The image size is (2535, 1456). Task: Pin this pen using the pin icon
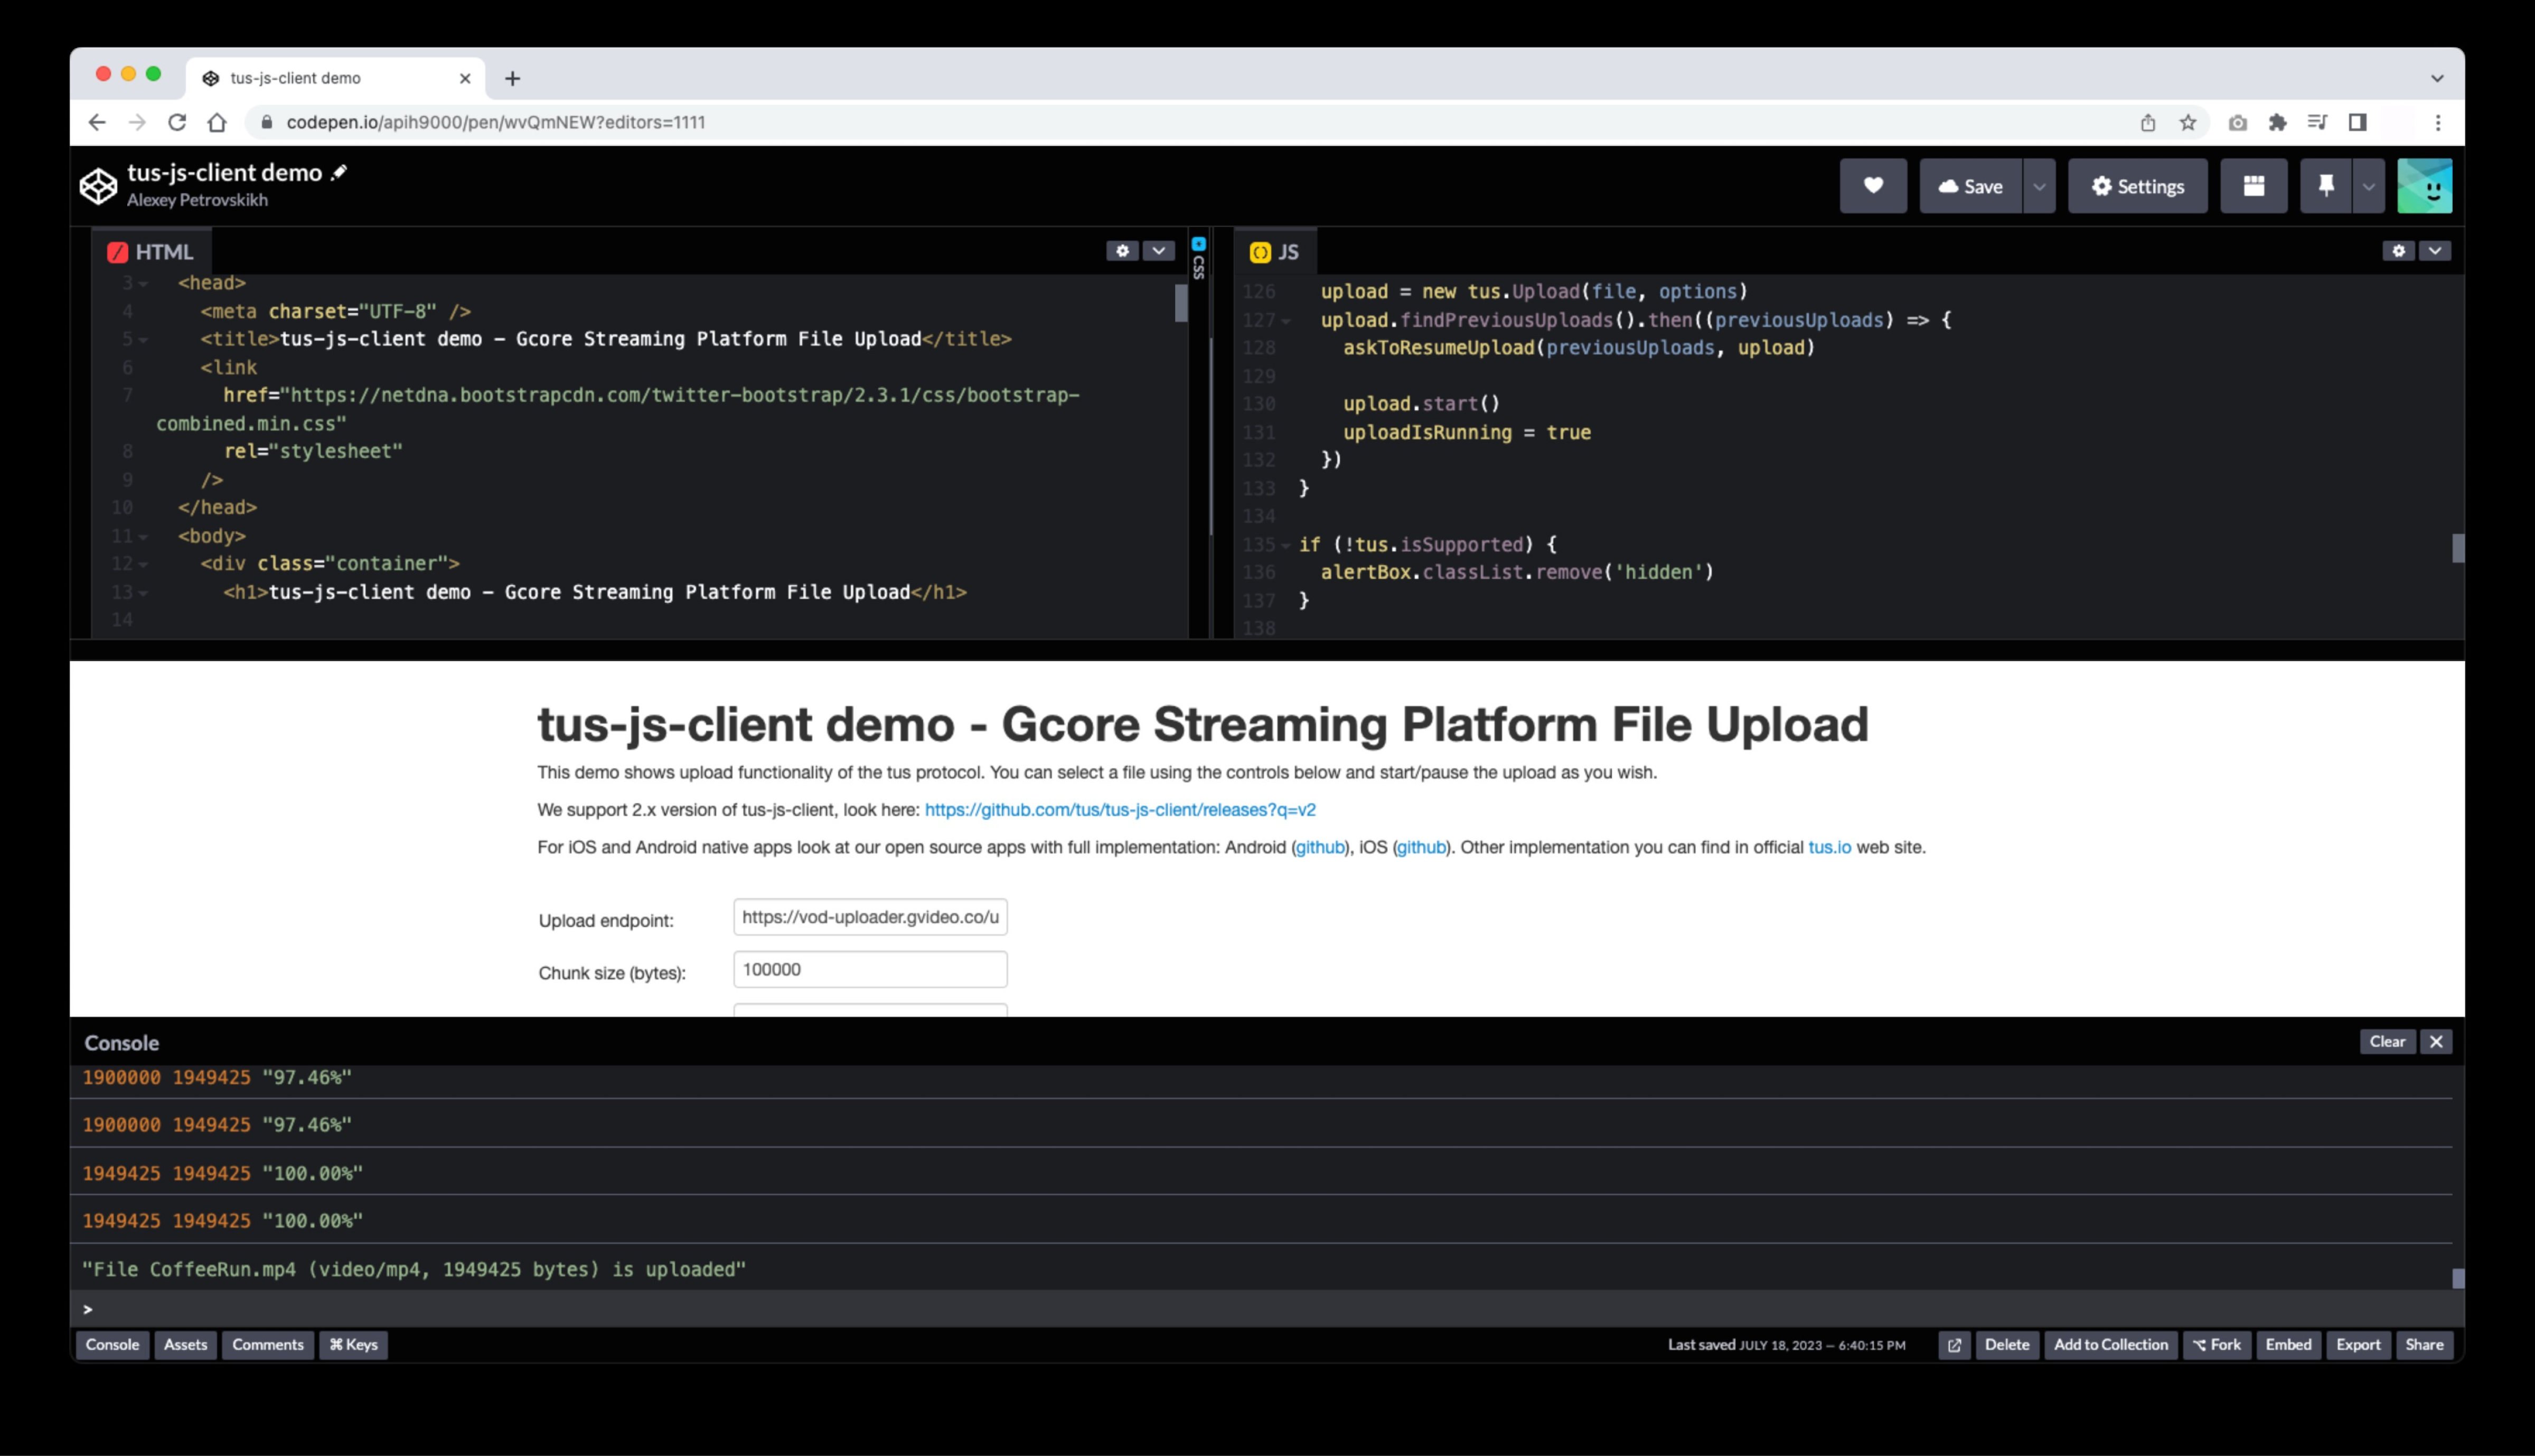(x=2327, y=185)
